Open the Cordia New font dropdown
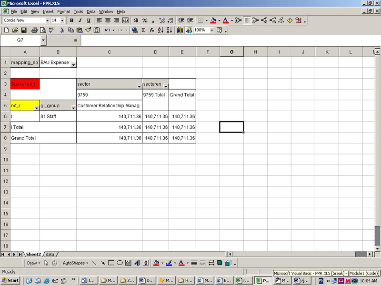The width and height of the screenshot is (381, 286). pos(47,20)
